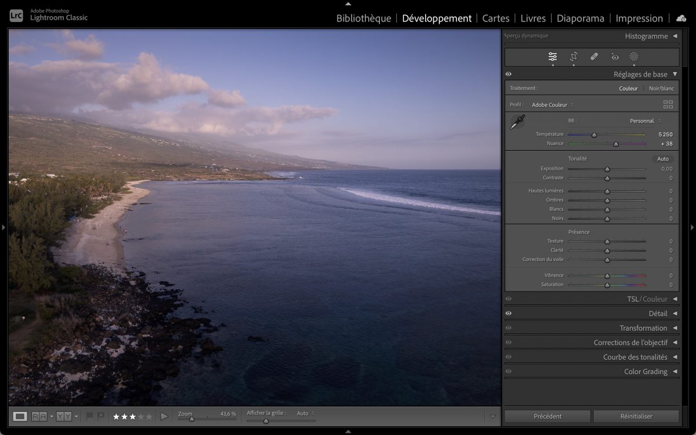Toggle the Détail panel eye switch
696x435 pixels.
(x=509, y=313)
